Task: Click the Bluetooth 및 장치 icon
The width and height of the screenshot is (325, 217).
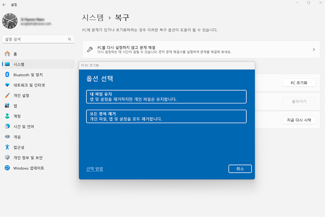Action: [x=7, y=74]
